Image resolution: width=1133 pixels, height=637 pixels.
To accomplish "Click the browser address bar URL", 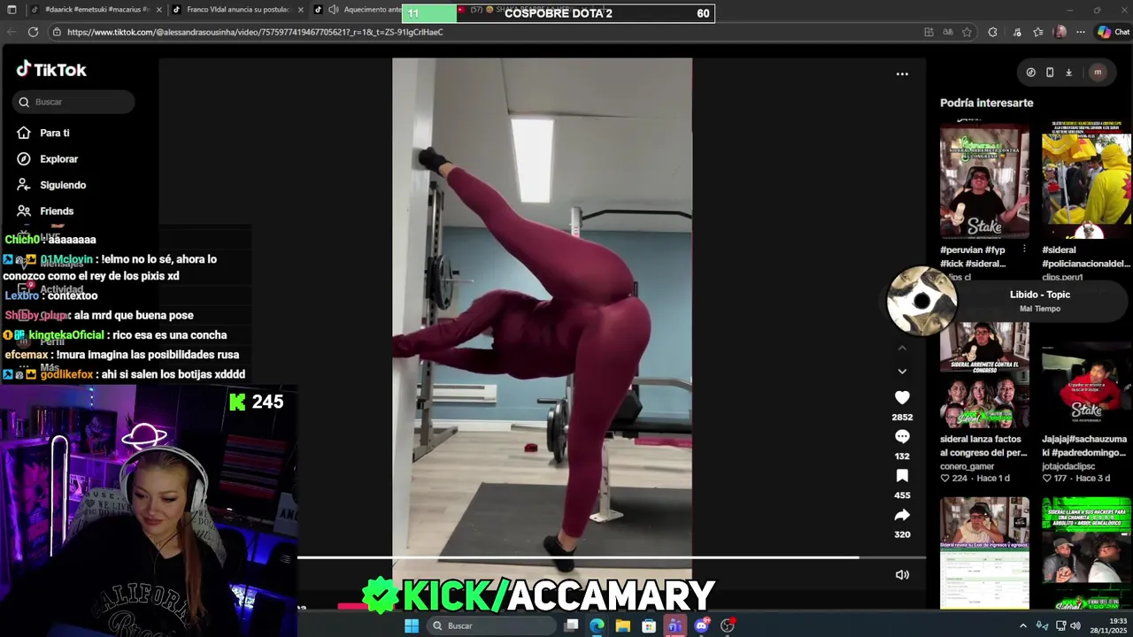I will (x=255, y=32).
